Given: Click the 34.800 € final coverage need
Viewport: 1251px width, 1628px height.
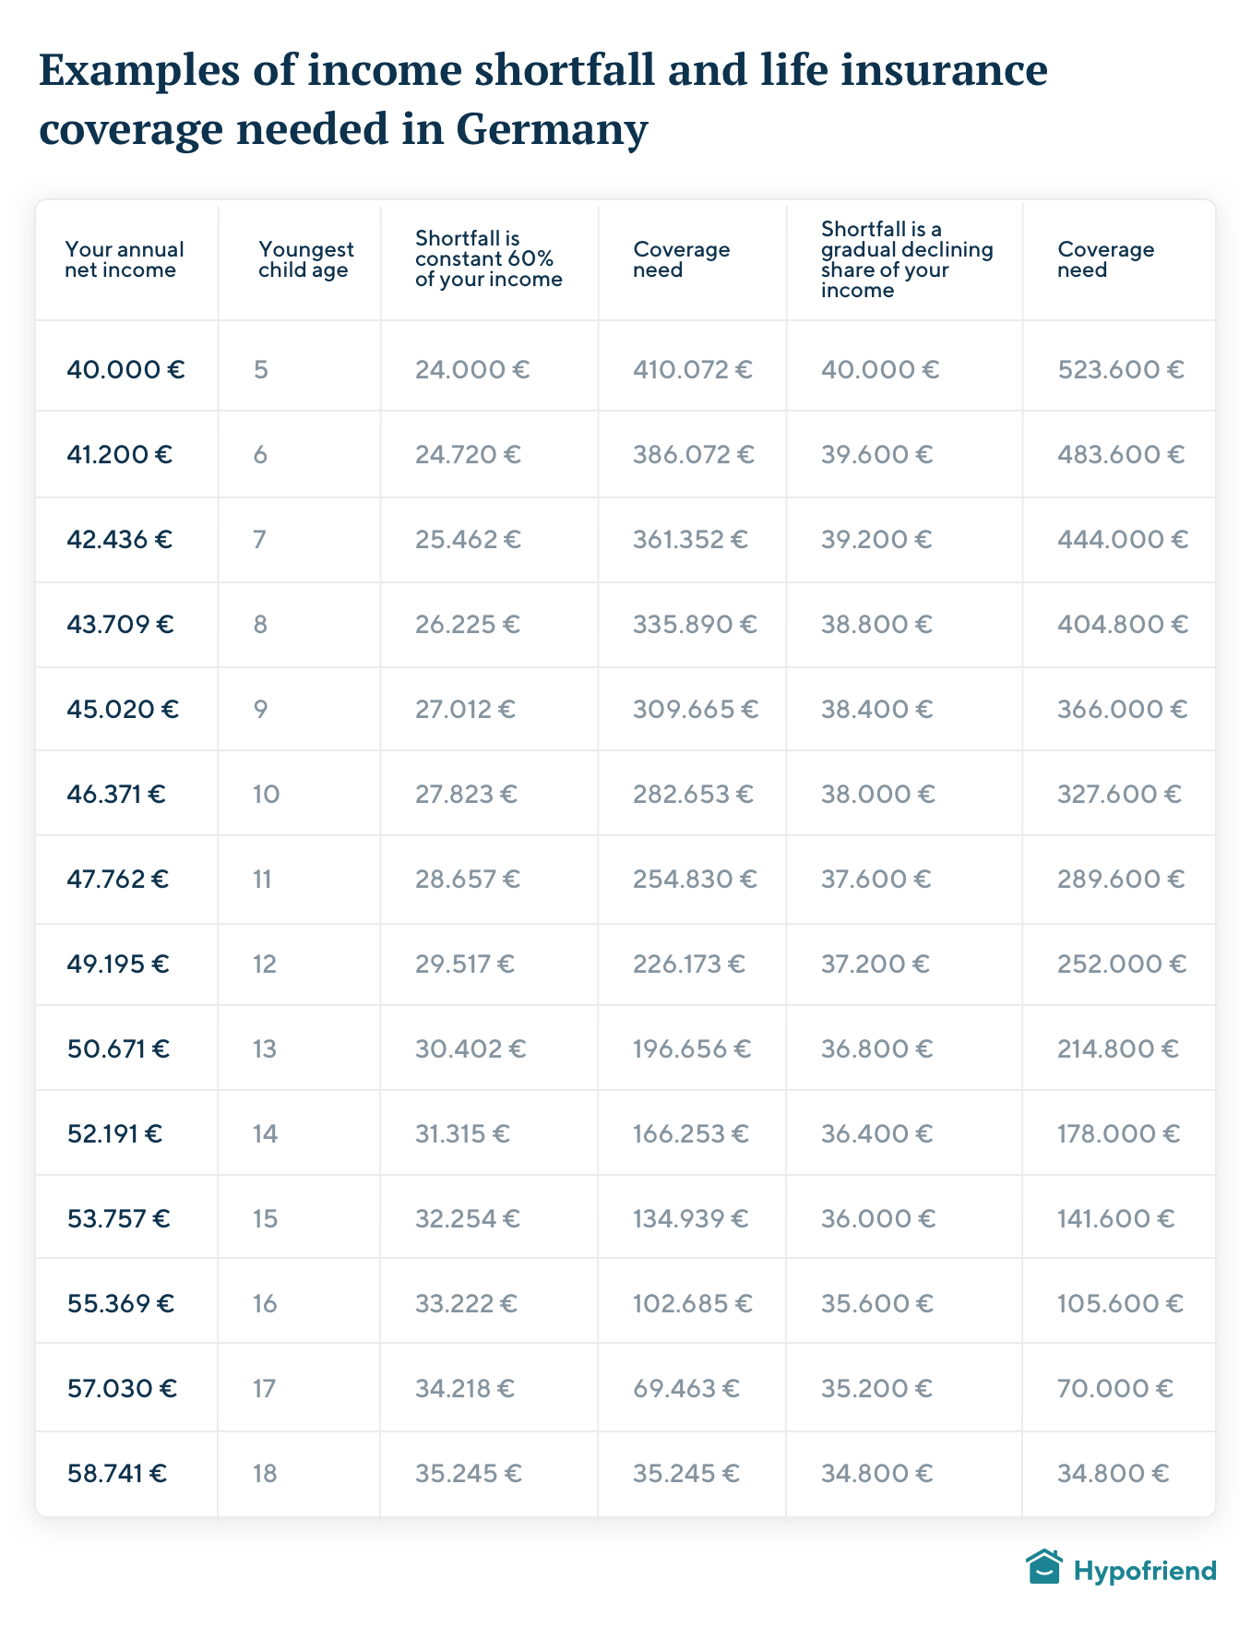Looking at the screenshot, I should [1113, 1474].
